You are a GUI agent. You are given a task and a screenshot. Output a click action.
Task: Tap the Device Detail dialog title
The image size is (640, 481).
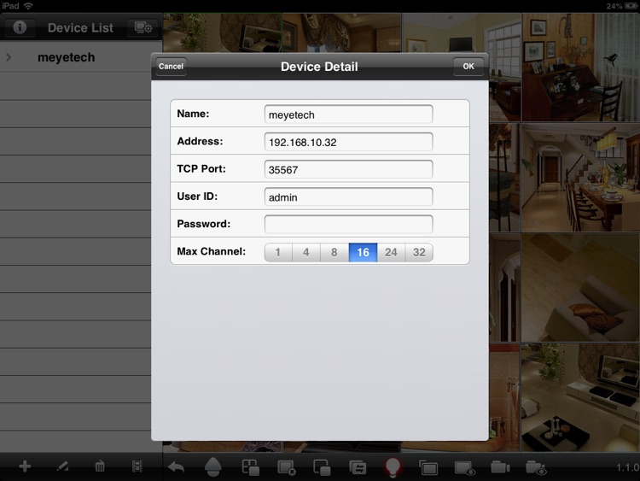(x=319, y=67)
